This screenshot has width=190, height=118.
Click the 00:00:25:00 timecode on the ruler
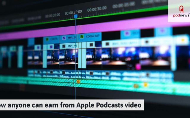[x=73, y=12]
